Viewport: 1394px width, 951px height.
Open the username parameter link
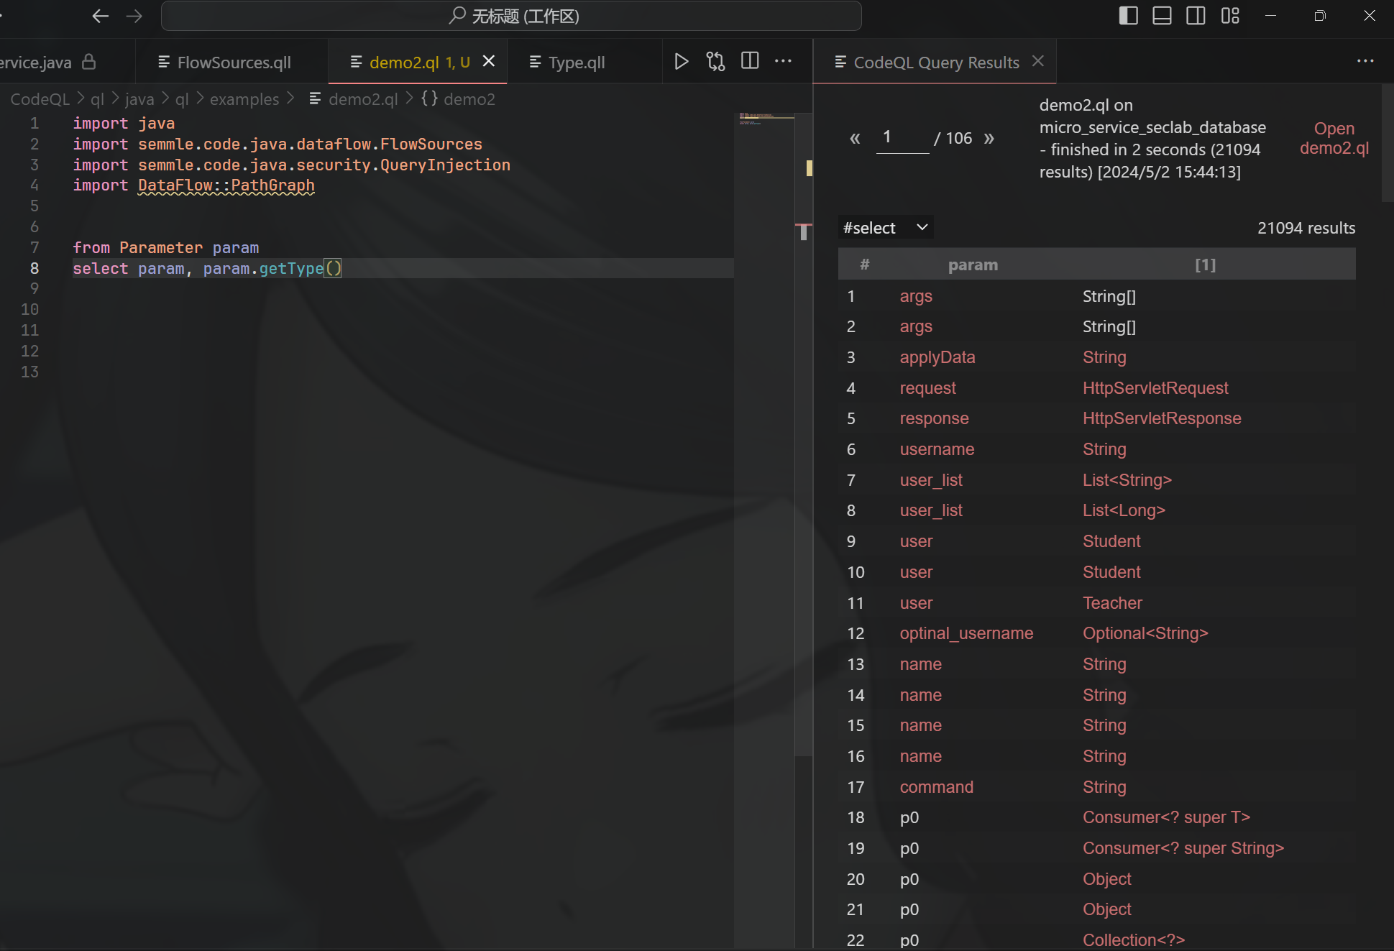(x=937, y=449)
